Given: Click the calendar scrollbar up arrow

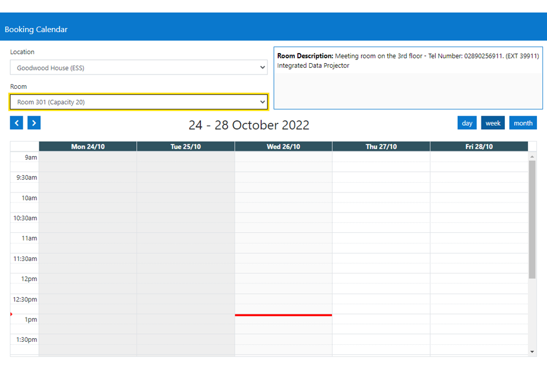Looking at the screenshot, I should pos(532,157).
